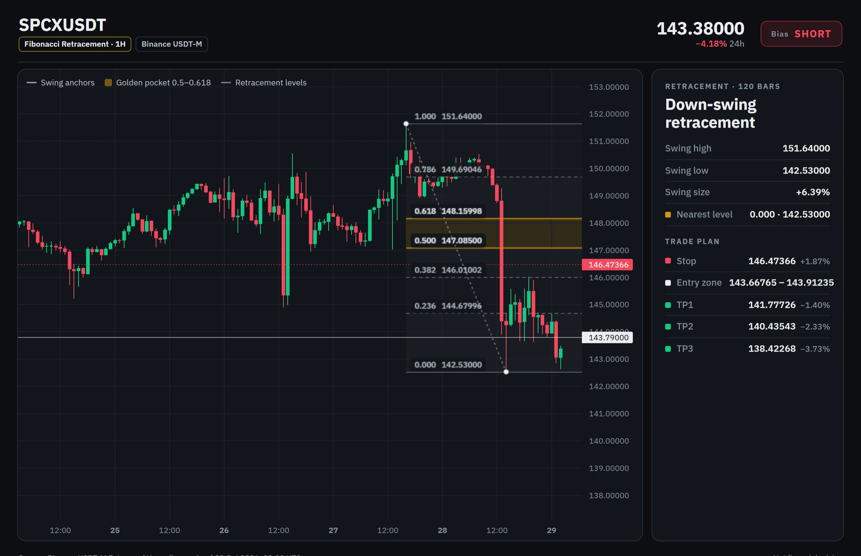Click the green TP1 marker square
861x556 pixels.
[668, 305]
